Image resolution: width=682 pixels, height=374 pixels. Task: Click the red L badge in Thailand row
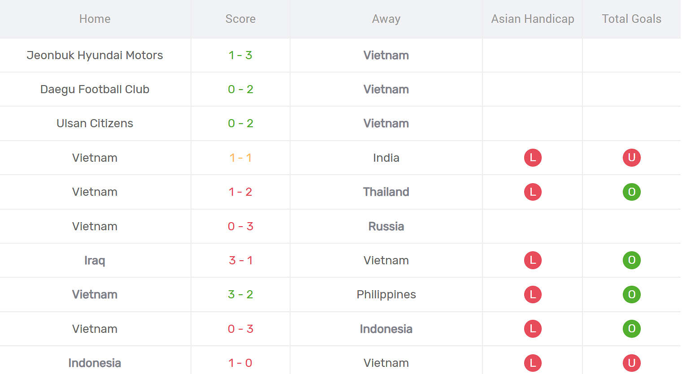[x=533, y=192]
